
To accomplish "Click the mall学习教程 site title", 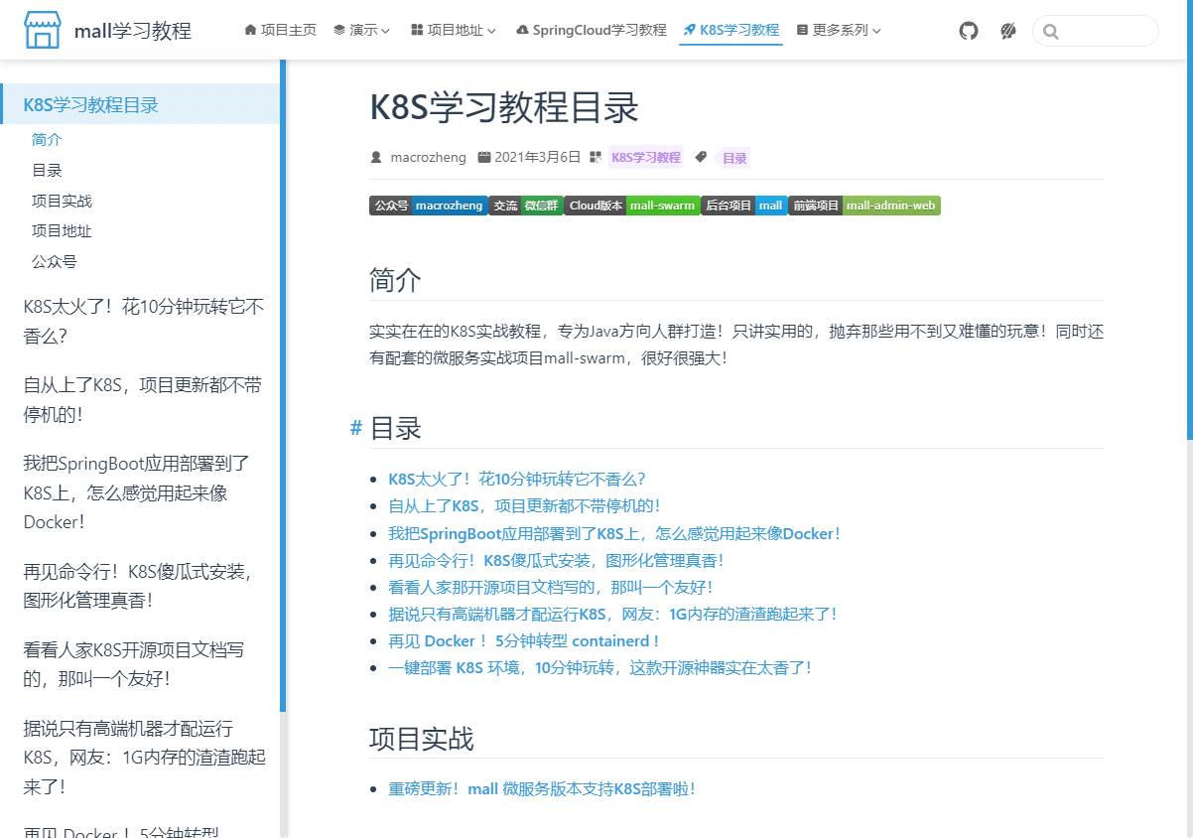I will (133, 31).
